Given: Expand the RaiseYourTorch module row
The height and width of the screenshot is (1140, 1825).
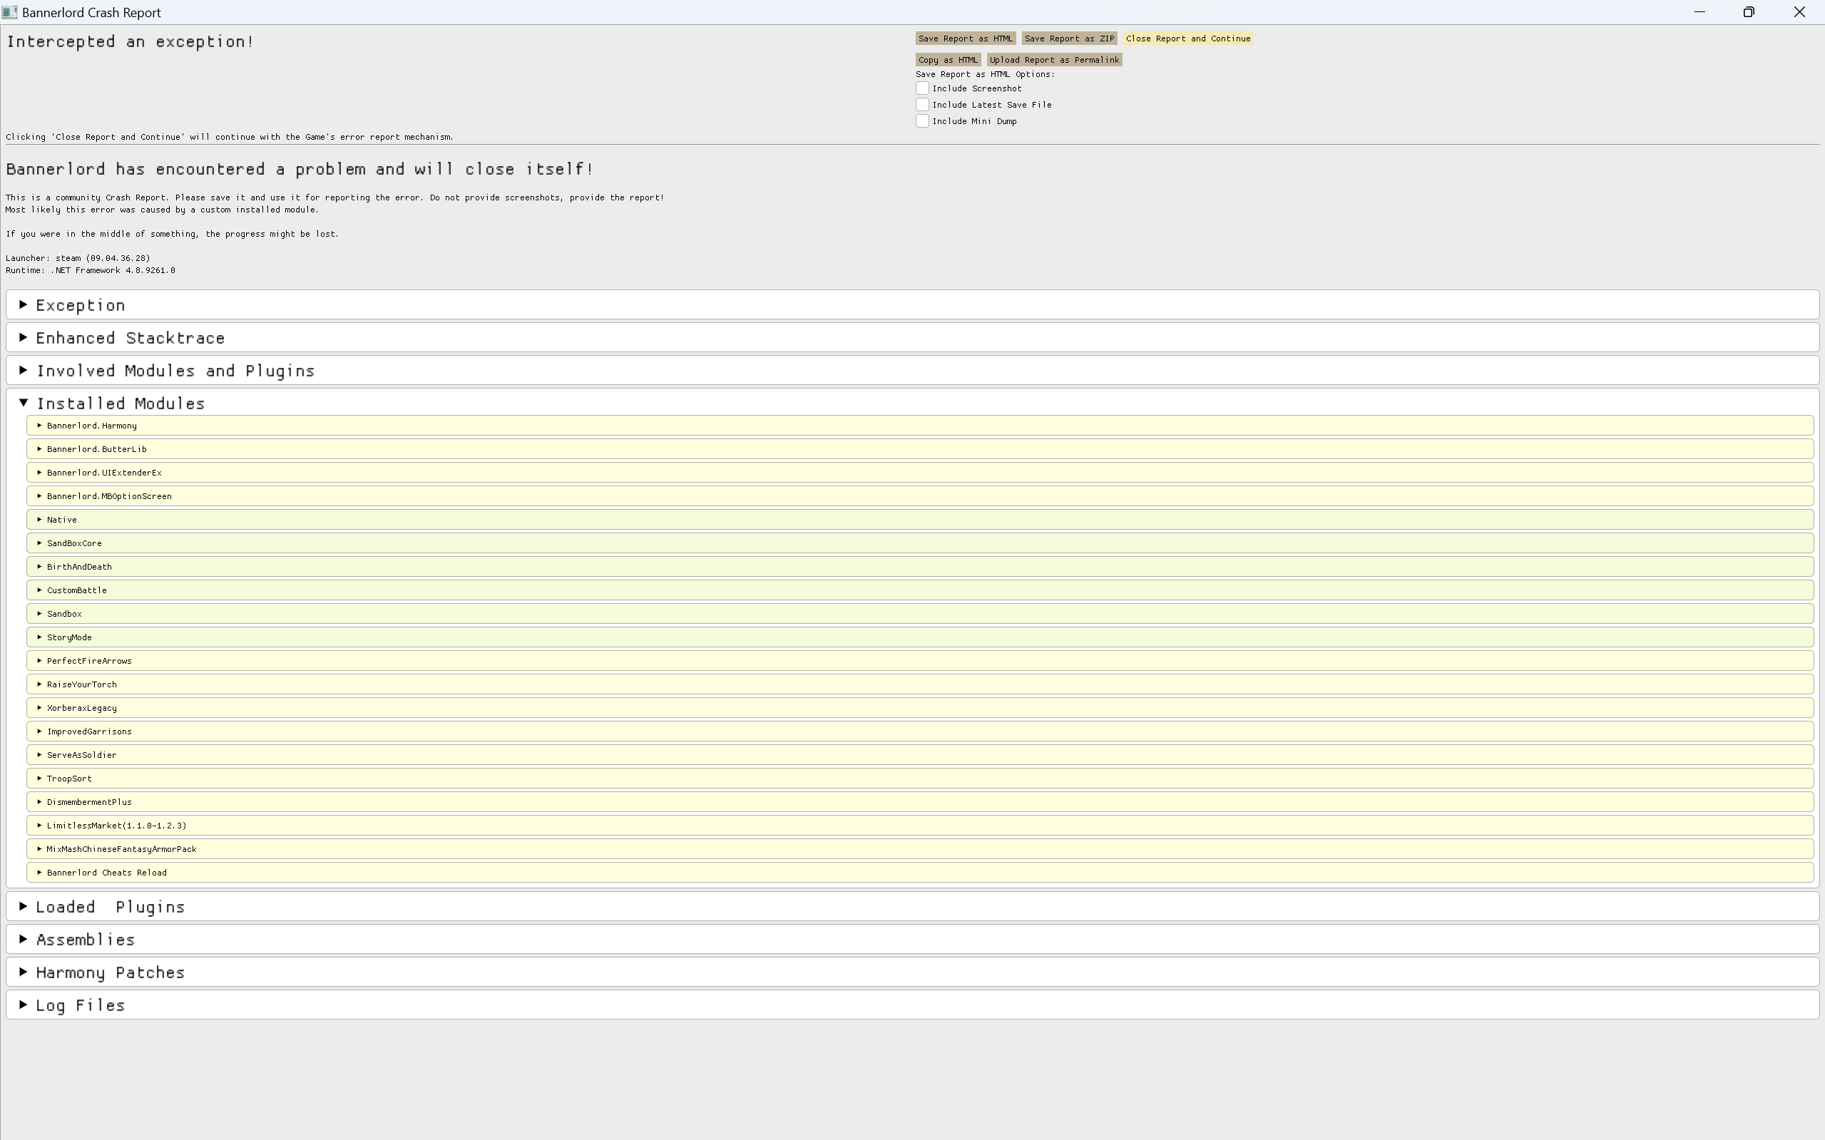Looking at the screenshot, I should (920, 684).
